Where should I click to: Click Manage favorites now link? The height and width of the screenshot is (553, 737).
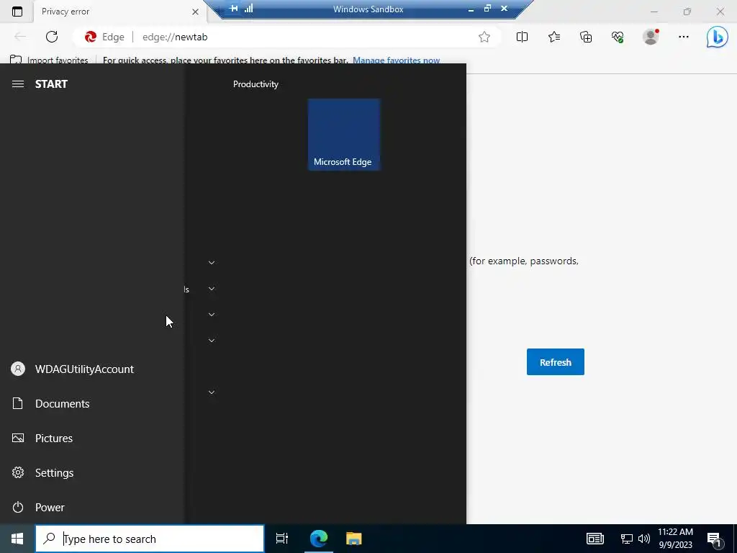[397, 60]
